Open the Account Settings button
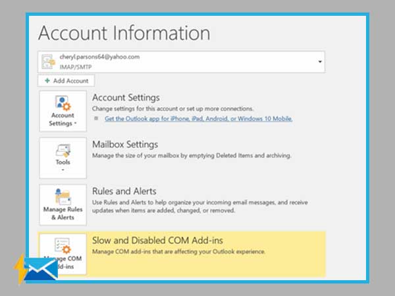 click(x=63, y=111)
